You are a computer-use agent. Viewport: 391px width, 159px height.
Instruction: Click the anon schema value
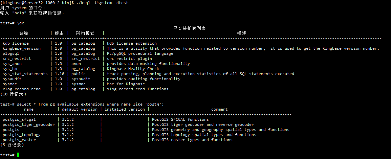[76, 64]
